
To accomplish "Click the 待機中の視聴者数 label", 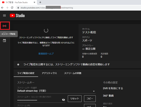I will [90, 54].
